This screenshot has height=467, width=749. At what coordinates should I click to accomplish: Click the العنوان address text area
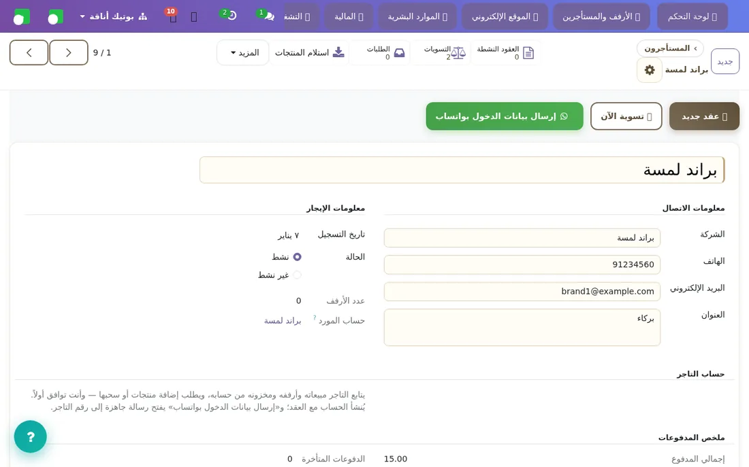point(522,327)
